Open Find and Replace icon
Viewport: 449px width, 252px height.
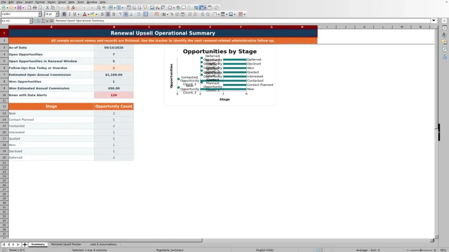click(x=99, y=7)
